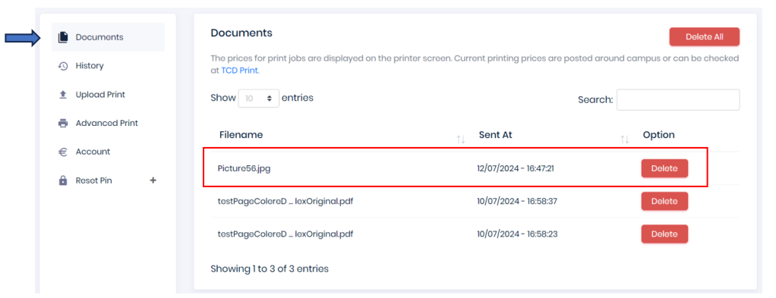Click the Documents page icon in sidebar
This screenshot has width=776, height=298.
63,38
